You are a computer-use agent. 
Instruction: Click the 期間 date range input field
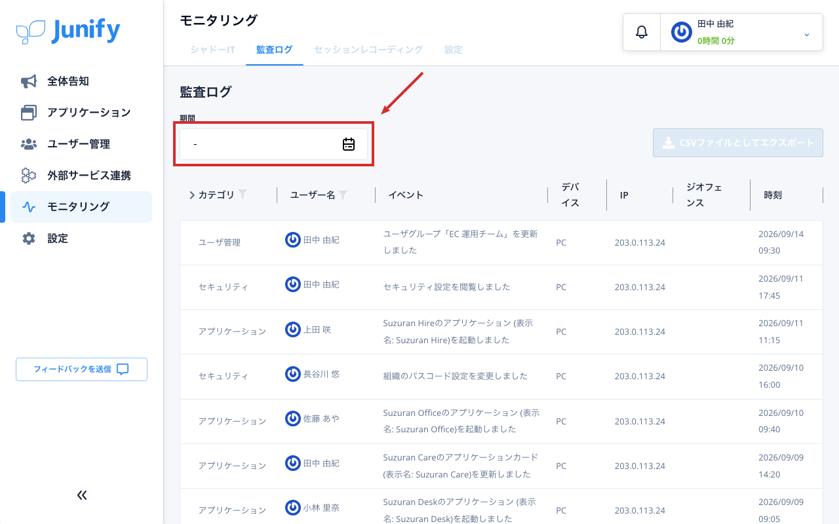(274, 144)
